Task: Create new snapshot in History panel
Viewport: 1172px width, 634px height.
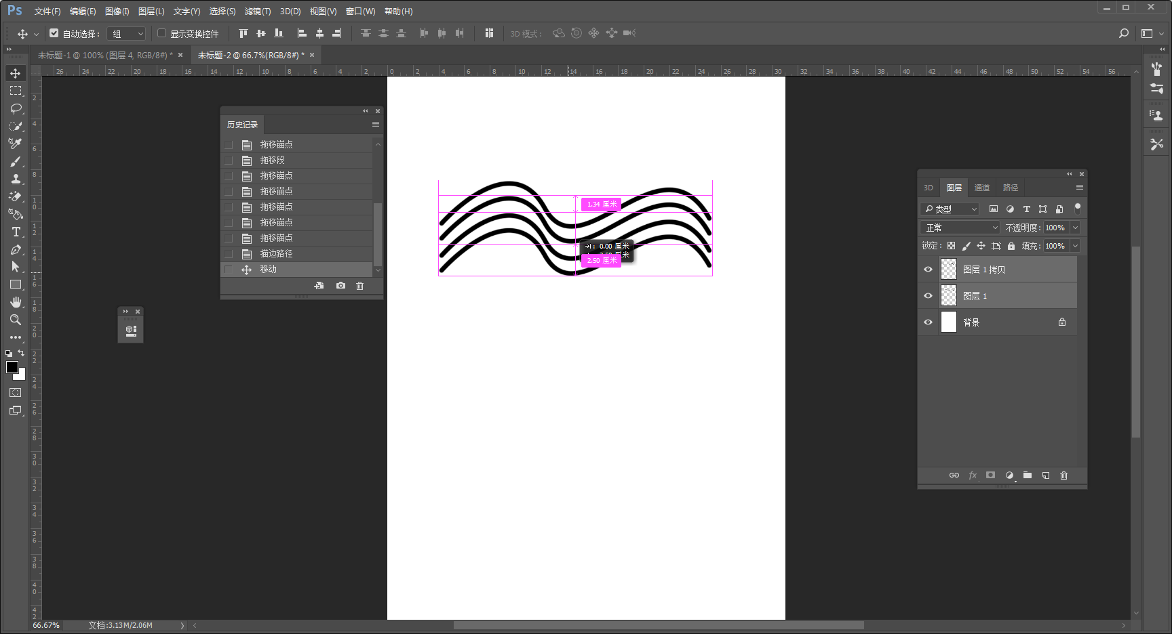Action: coord(340,286)
